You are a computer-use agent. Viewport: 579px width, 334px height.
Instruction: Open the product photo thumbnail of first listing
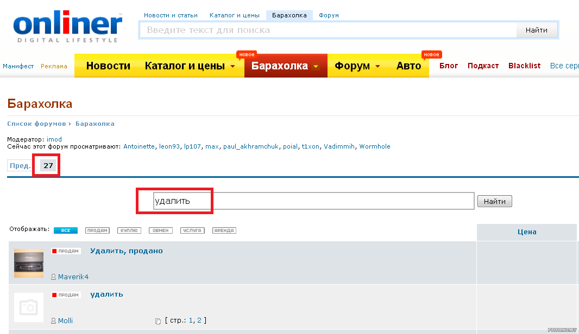[28, 263]
